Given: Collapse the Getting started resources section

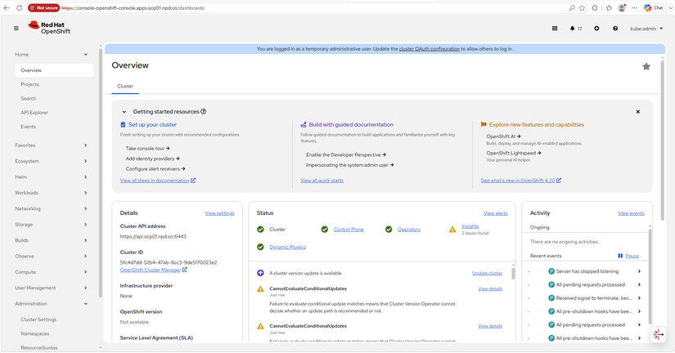Looking at the screenshot, I should (x=124, y=112).
